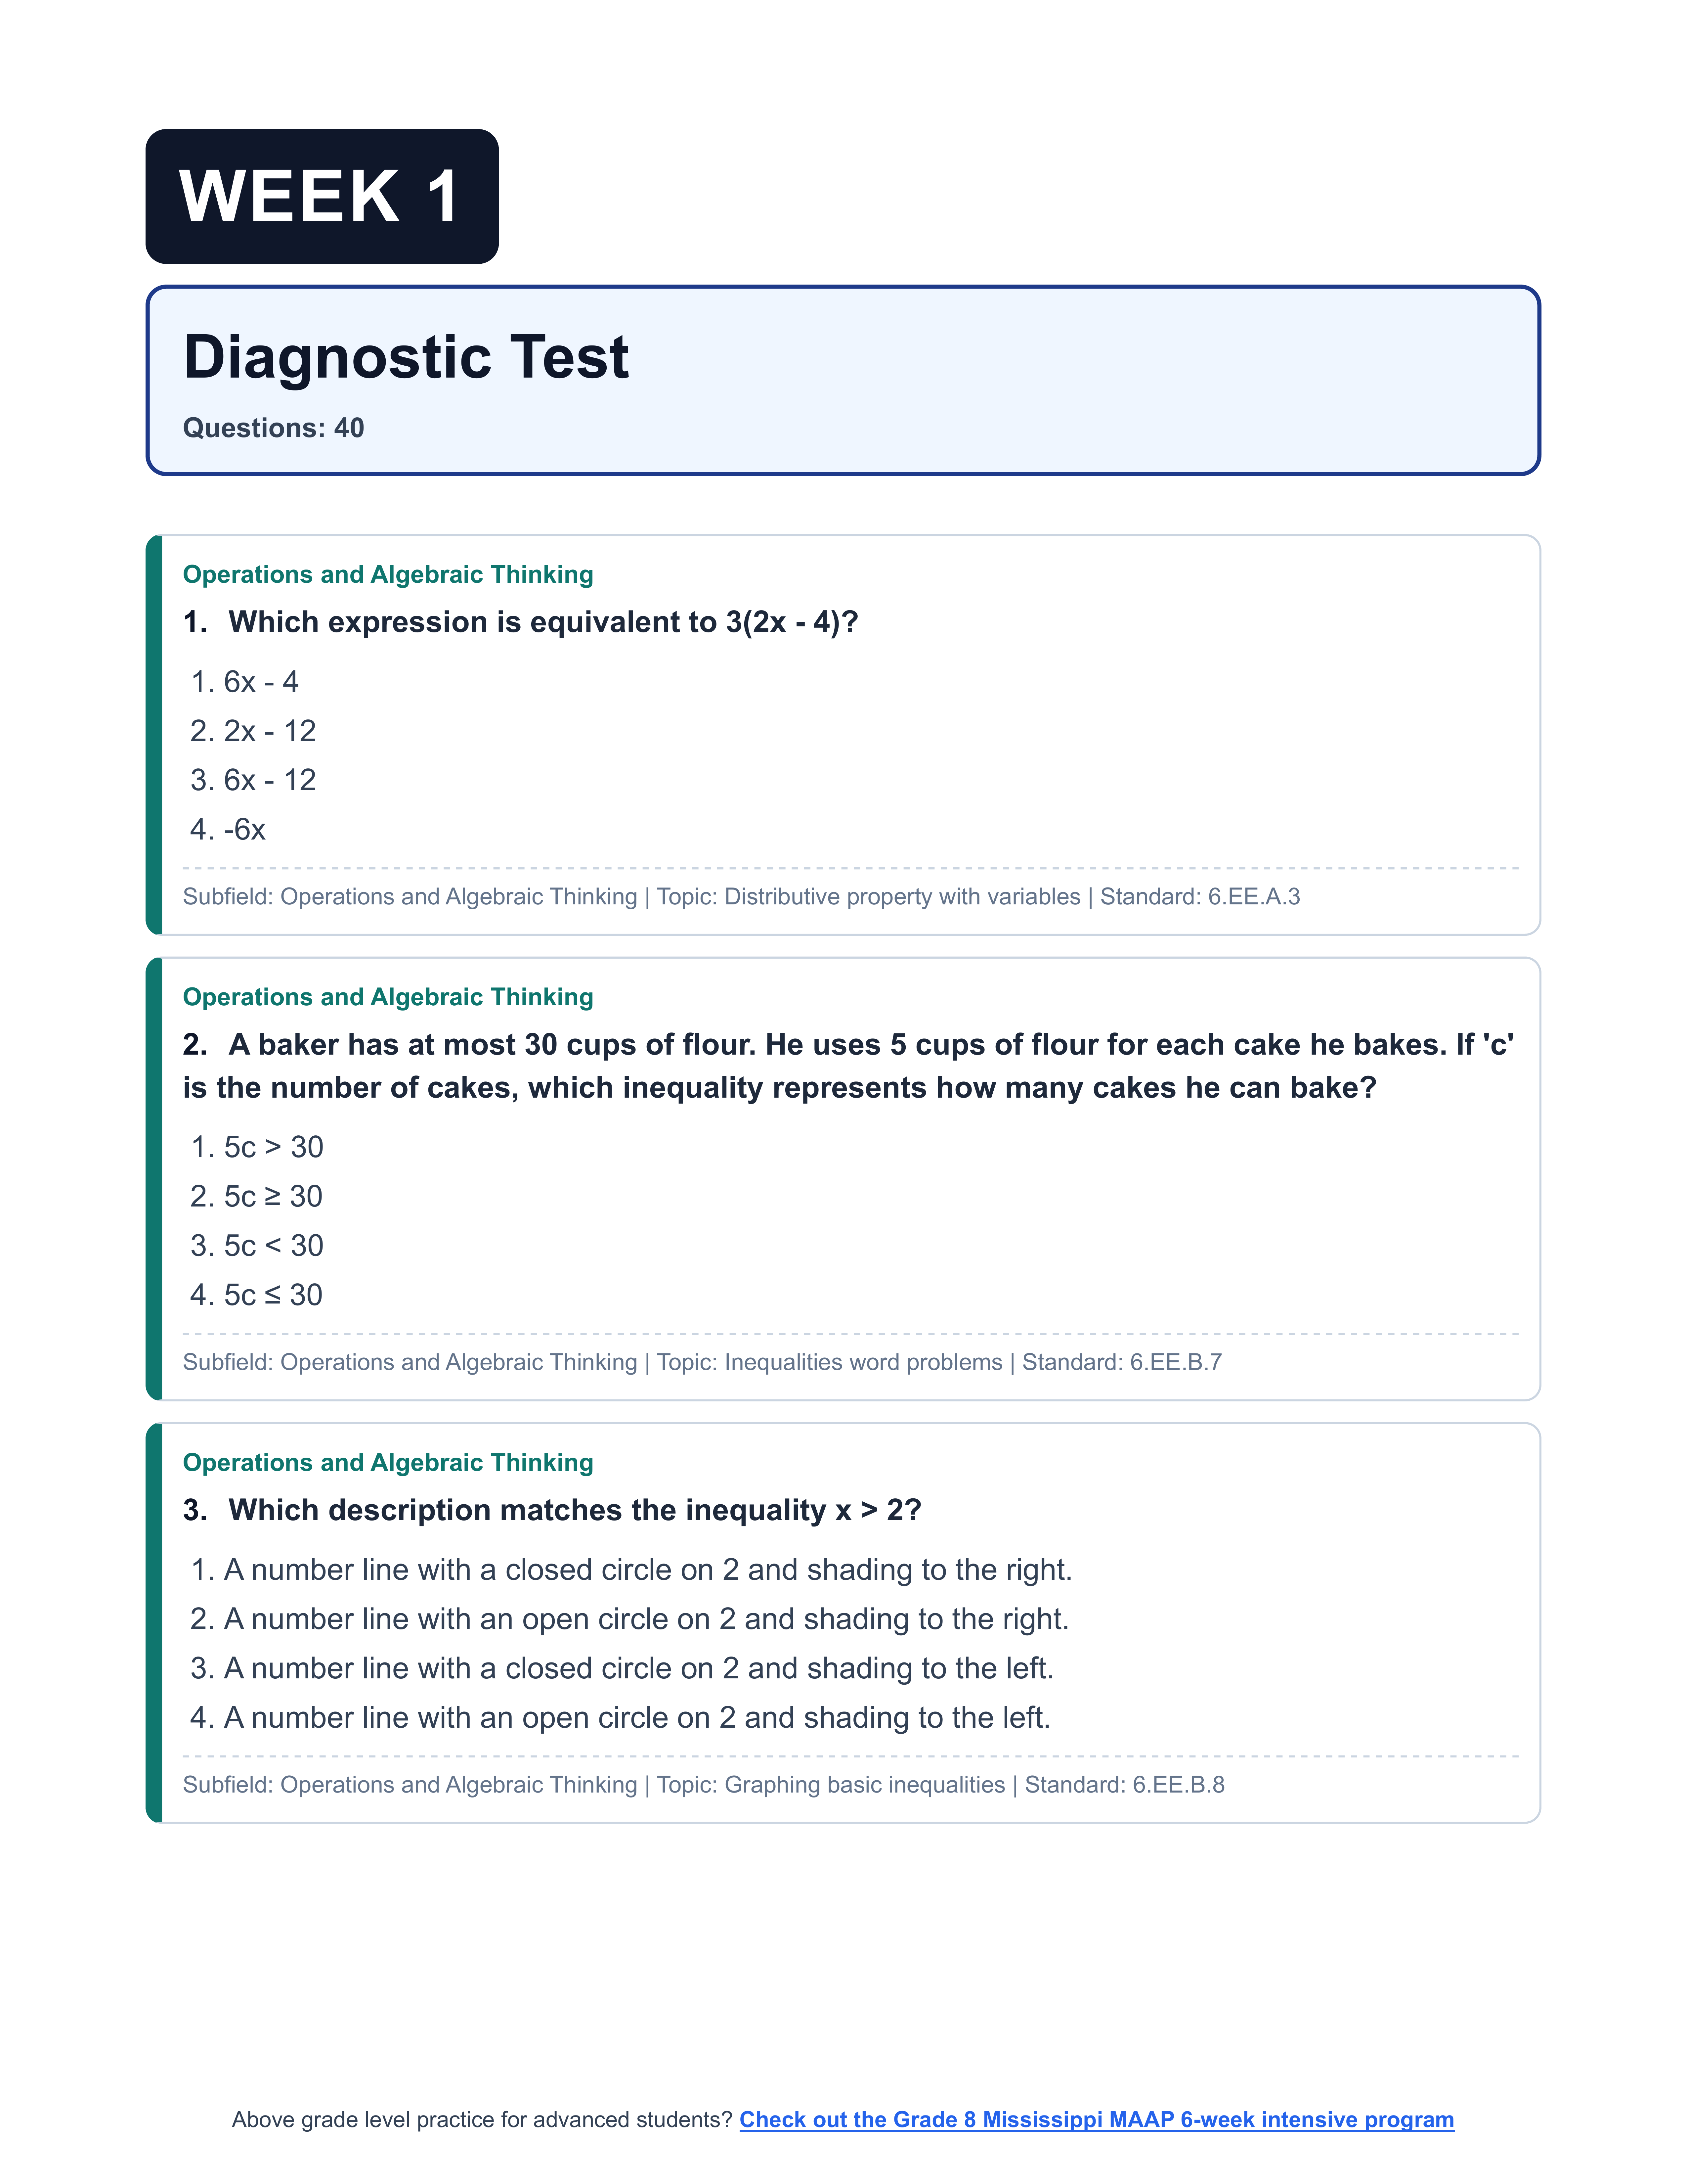Viewport: 1687px width, 2184px height.
Task: Select answer option "-6x"
Action: coord(244,829)
